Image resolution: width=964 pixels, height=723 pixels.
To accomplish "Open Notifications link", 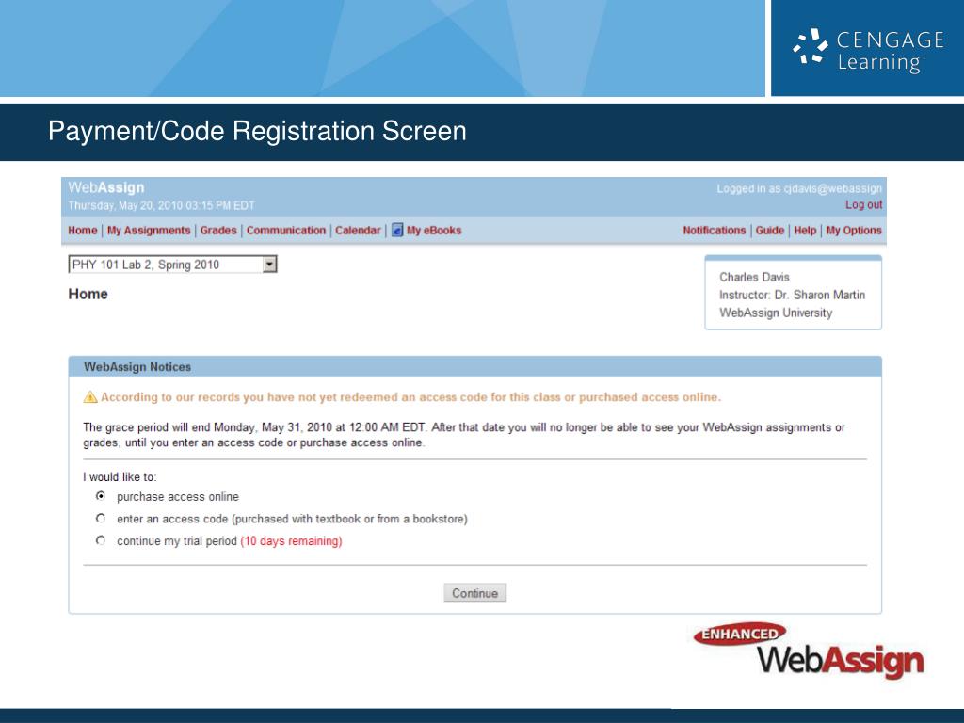I will pyautogui.click(x=714, y=230).
